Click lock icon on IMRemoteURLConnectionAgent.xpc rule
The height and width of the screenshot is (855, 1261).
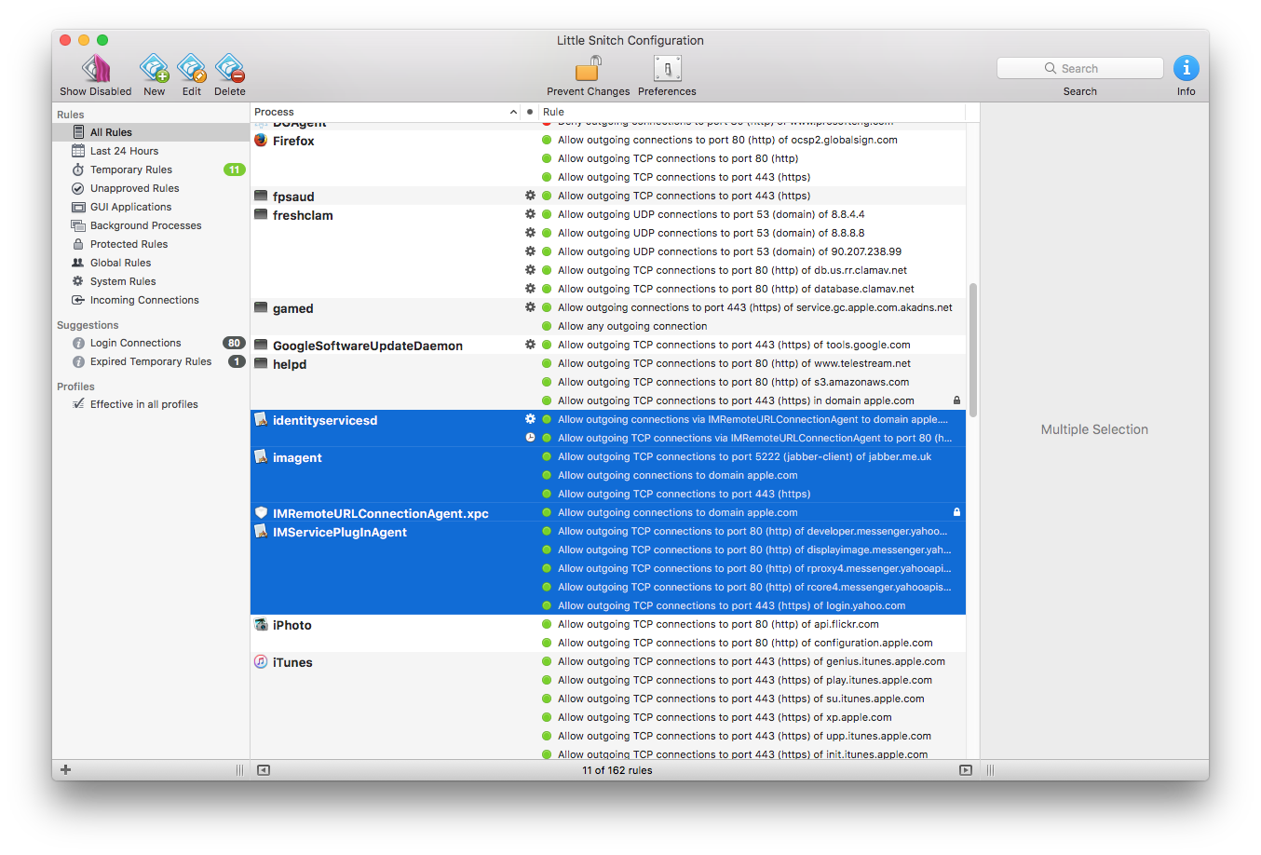(x=956, y=512)
